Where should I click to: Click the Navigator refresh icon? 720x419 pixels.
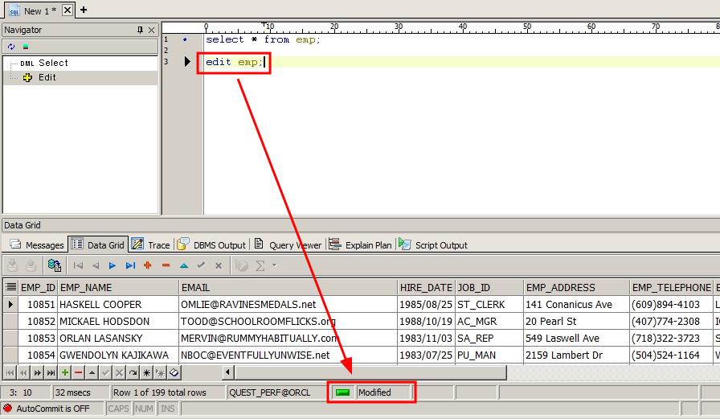[11, 47]
